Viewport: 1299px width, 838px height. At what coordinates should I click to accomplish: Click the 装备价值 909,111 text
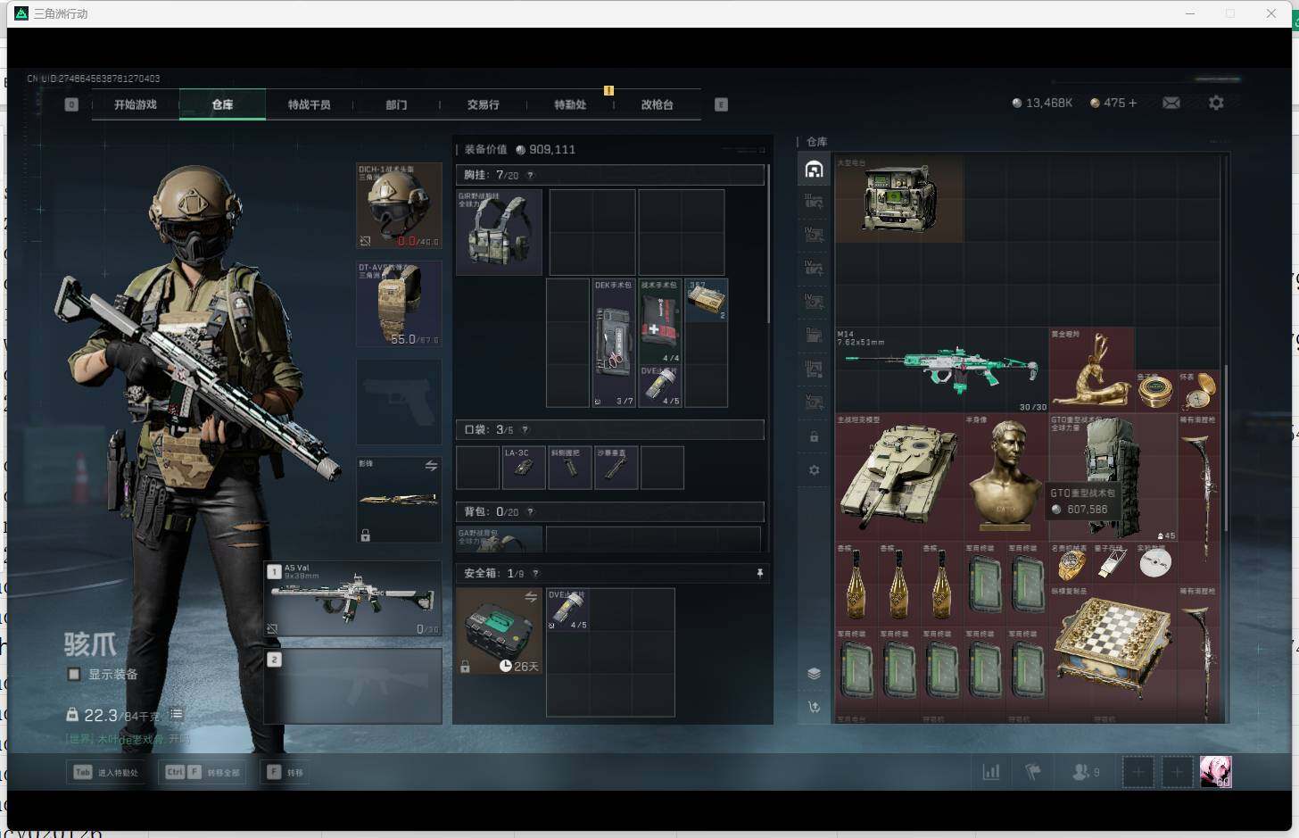pyautogui.click(x=520, y=149)
